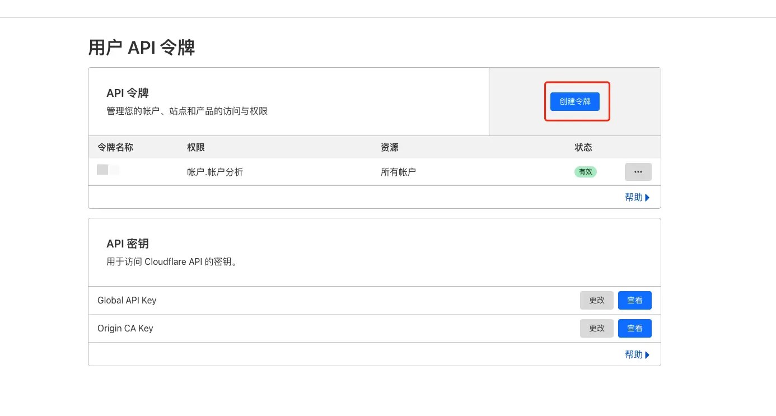The width and height of the screenshot is (776, 416).
Task: Expand the 帮助 section below API keys
Action: pos(637,354)
